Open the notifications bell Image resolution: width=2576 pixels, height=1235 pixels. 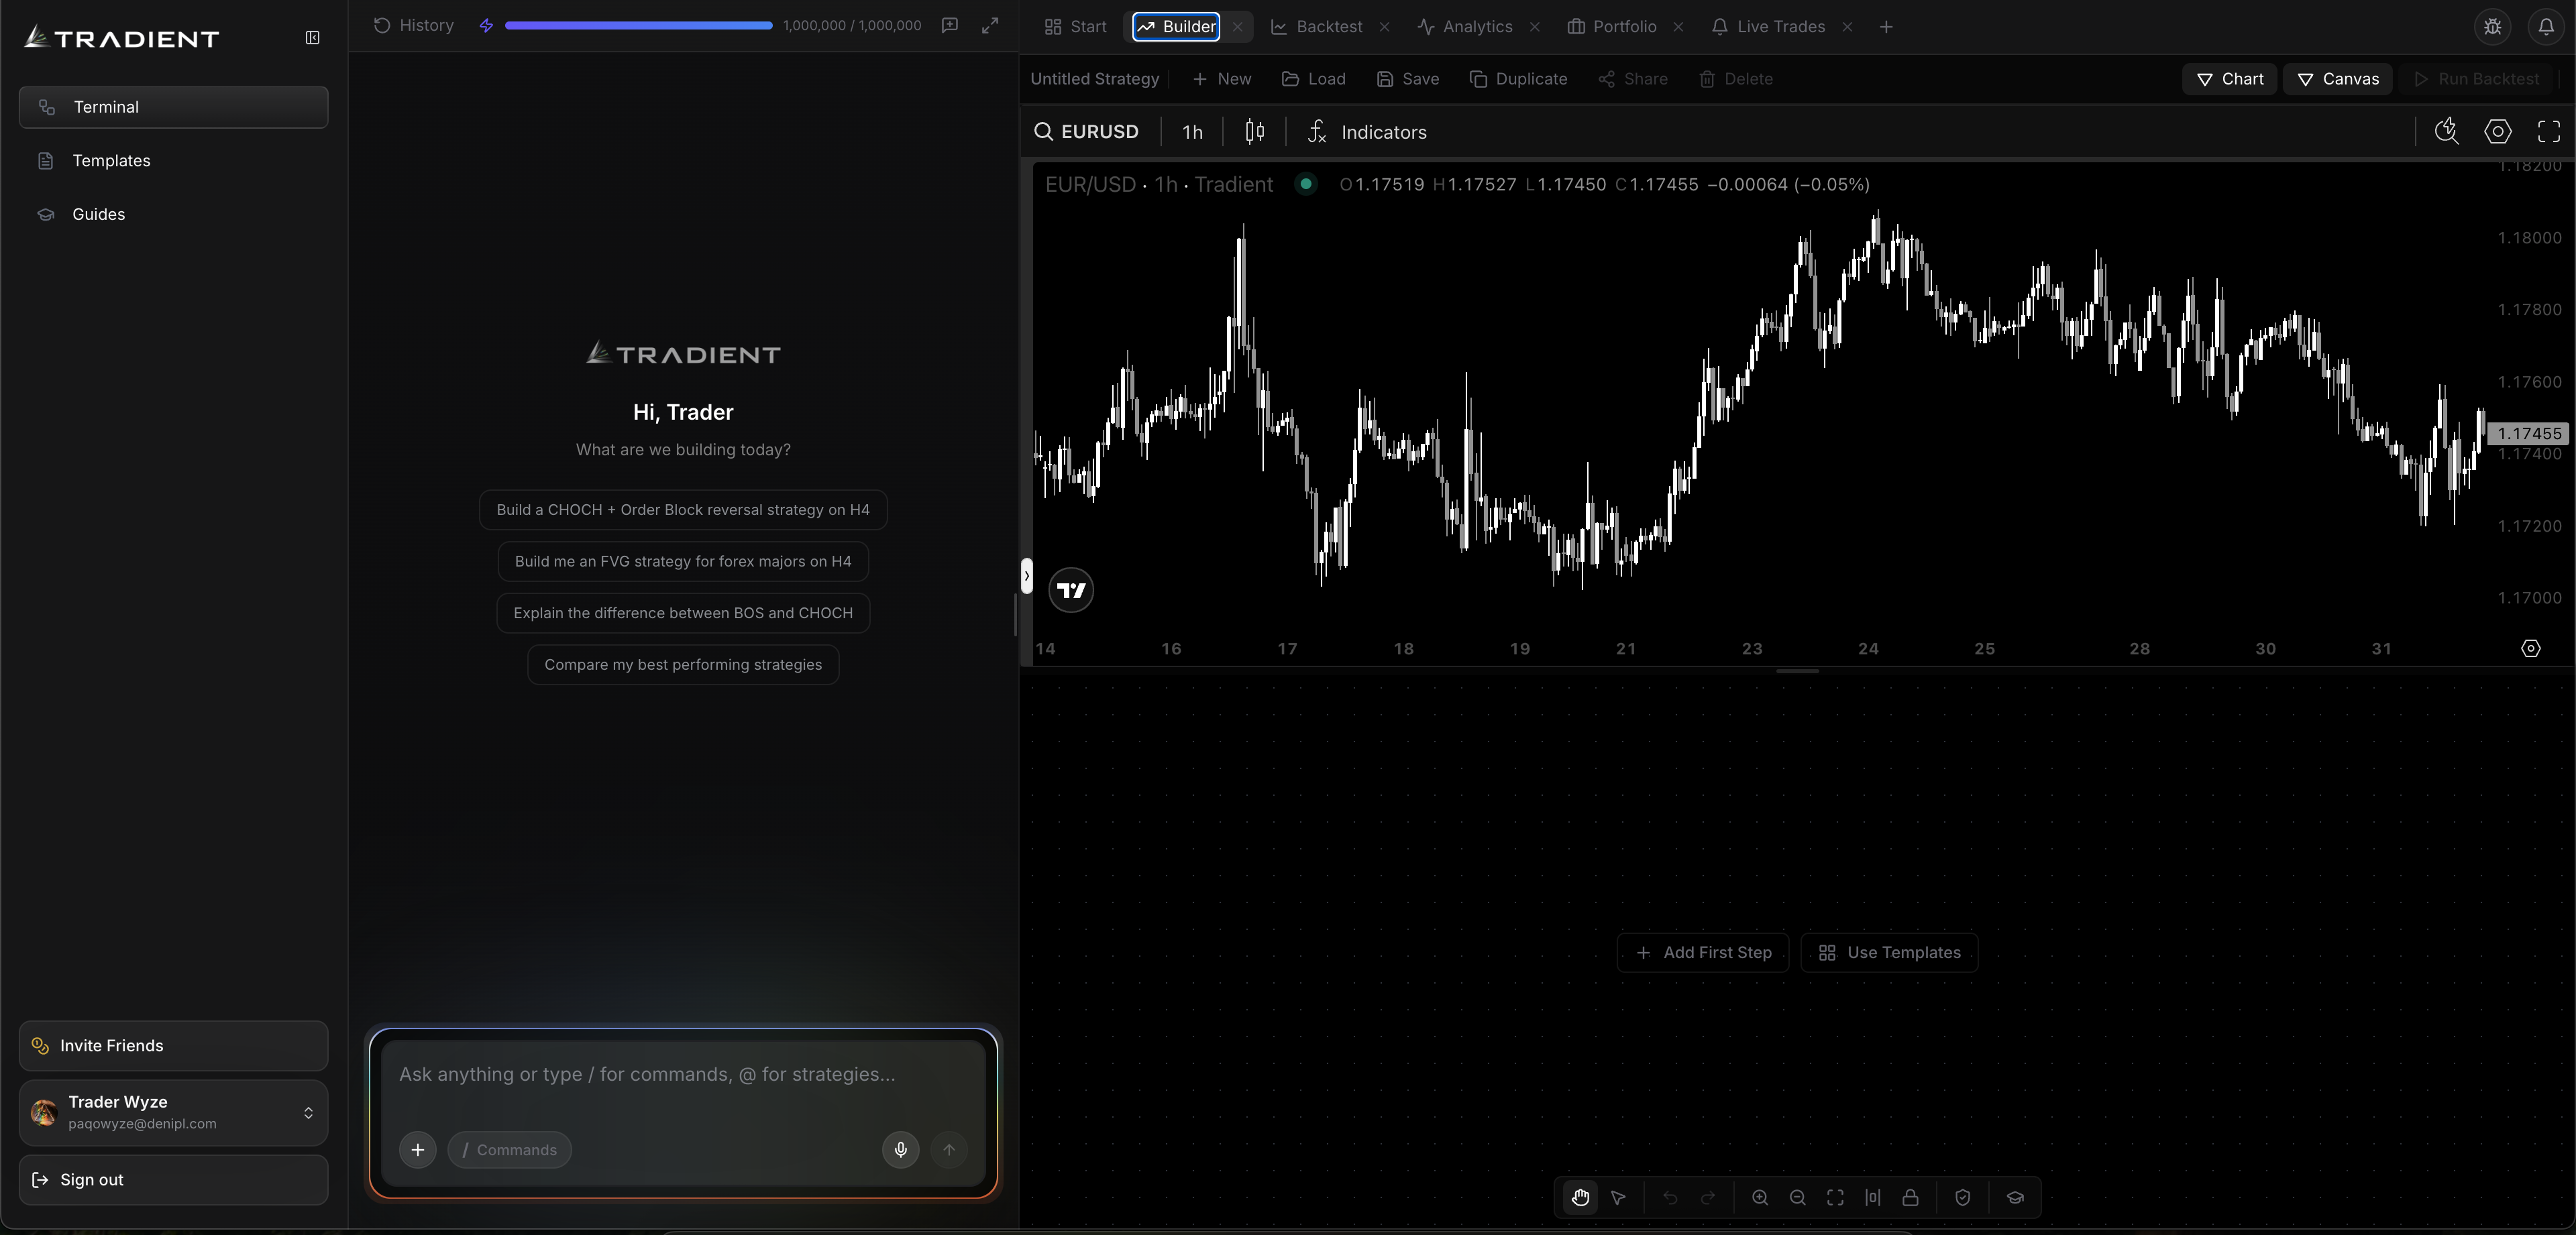(x=2545, y=27)
